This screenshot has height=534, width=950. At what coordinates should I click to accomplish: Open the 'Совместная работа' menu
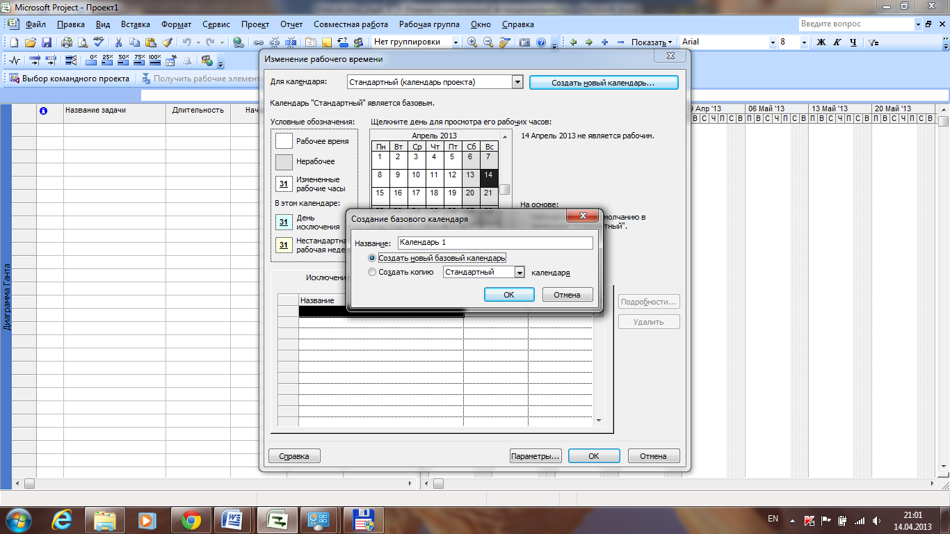(x=351, y=24)
